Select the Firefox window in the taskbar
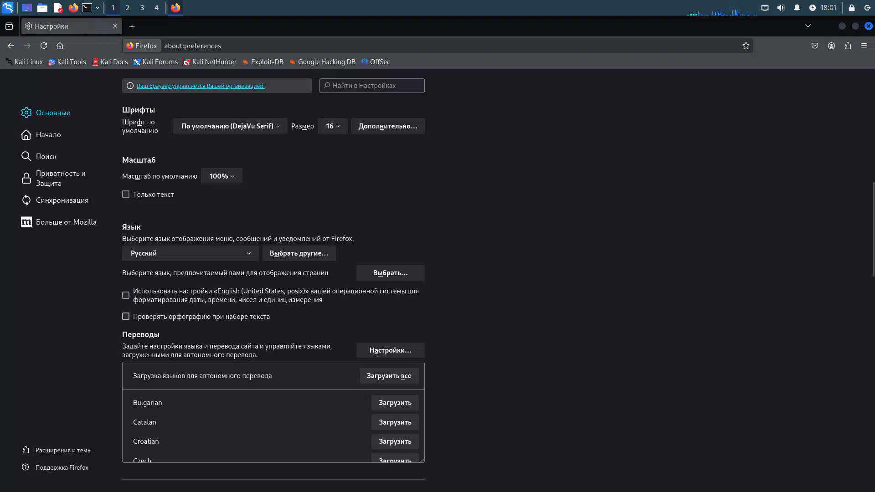 tap(175, 8)
